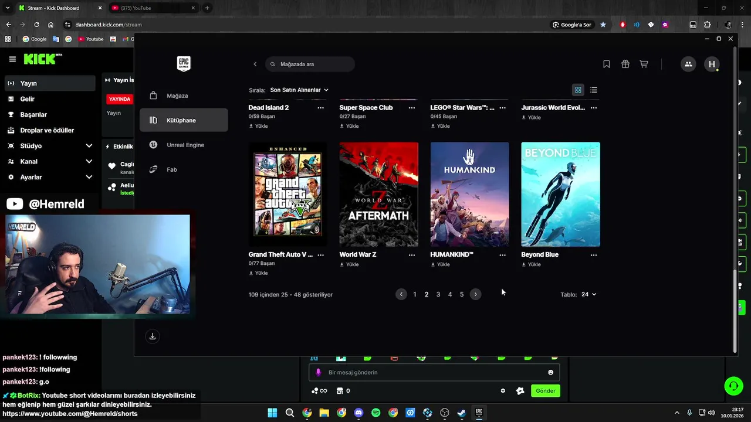Focus the Bir mesaj gönderin chat field
Image resolution: width=751 pixels, height=422 pixels.
pos(434,372)
